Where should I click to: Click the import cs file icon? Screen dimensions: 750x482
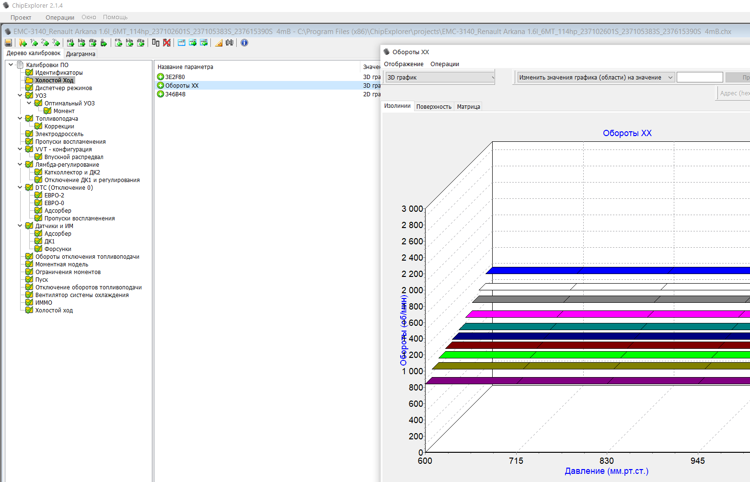(x=118, y=43)
